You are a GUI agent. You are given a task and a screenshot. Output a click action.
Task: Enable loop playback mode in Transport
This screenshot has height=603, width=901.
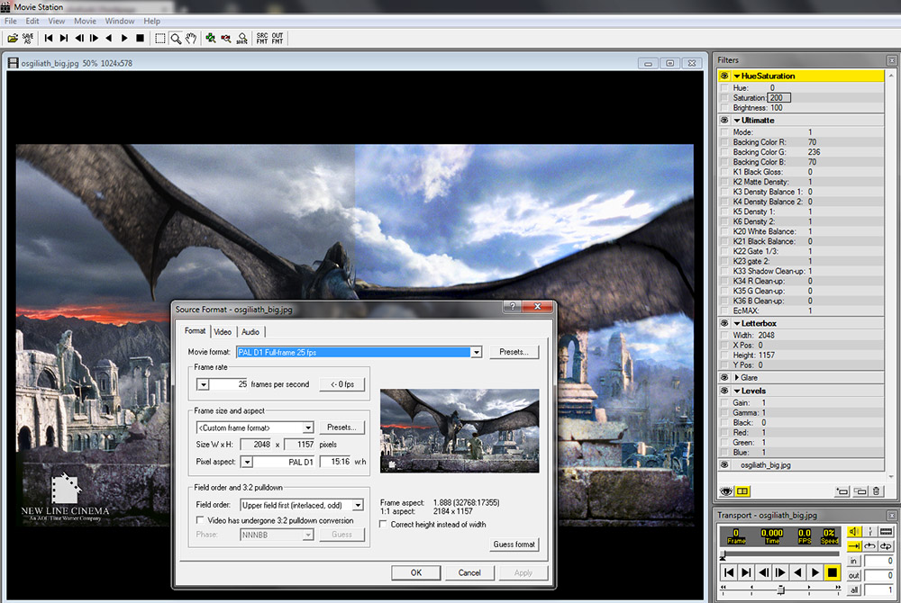pyautogui.click(x=870, y=546)
